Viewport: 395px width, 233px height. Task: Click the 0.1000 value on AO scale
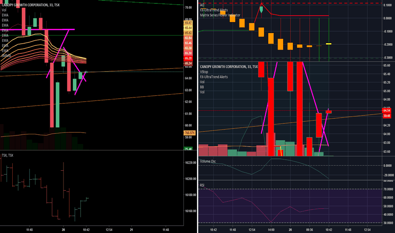click(x=388, y=5)
